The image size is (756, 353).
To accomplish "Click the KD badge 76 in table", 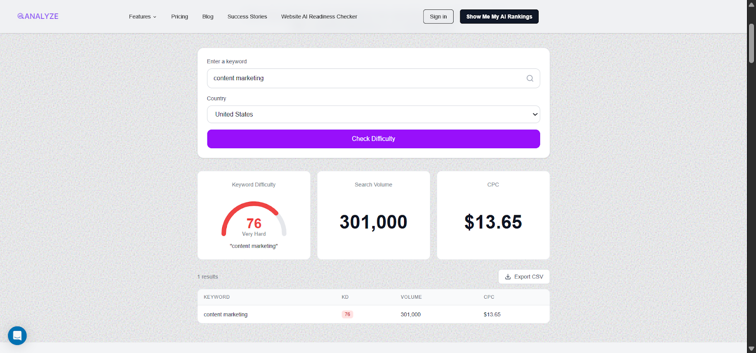I will [347, 314].
